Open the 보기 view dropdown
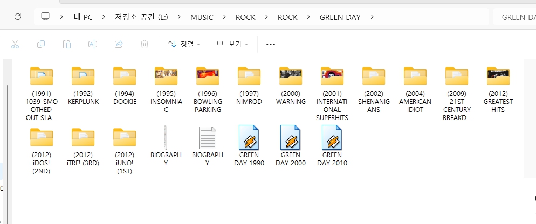Screen dimensions: 536x224 (x=232, y=44)
